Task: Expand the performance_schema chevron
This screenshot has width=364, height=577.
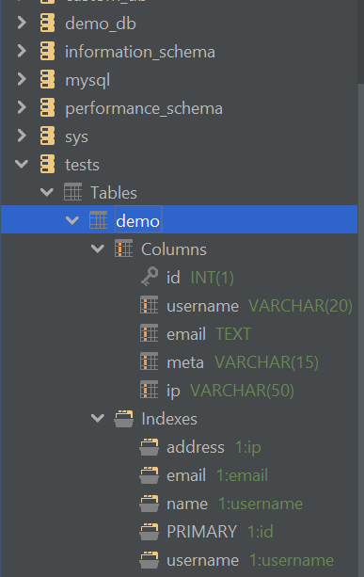Action: 22,107
